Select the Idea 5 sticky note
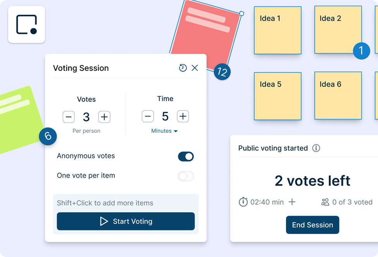Image resolution: width=378 pixels, height=257 pixels. point(278,96)
